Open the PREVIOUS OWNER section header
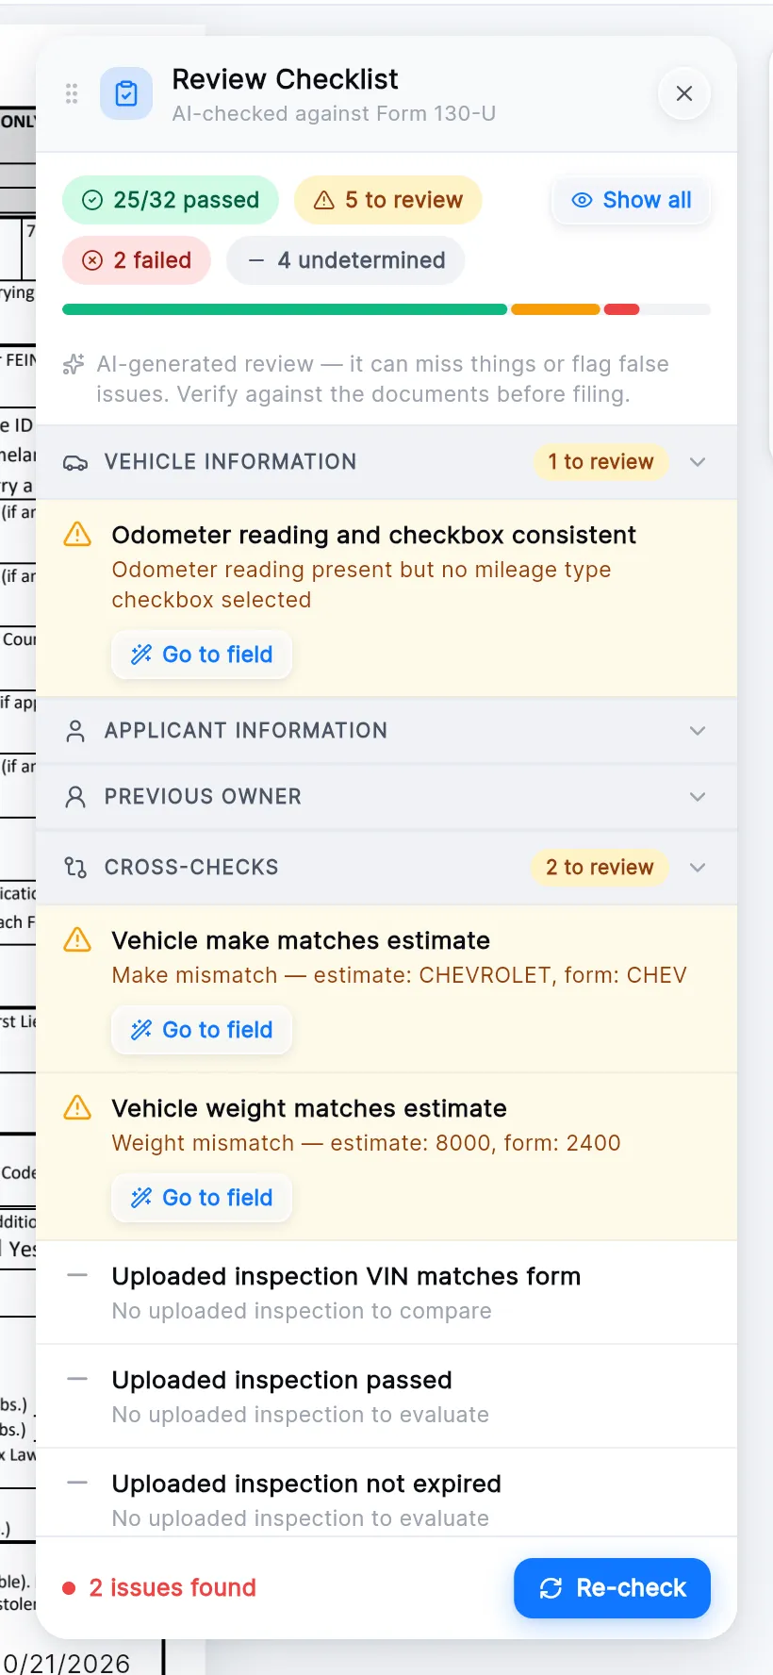The height and width of the screenshot is (1675, 773). [386, 797]
